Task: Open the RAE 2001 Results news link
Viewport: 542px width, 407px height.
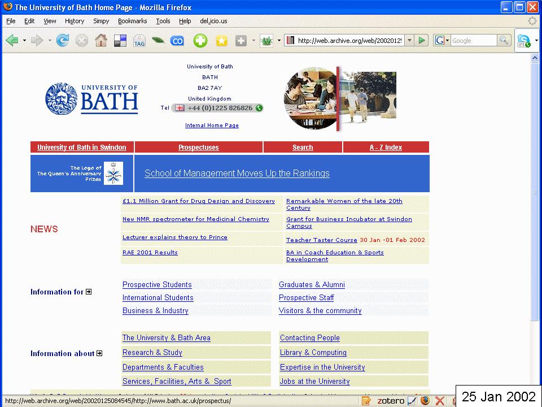Action: coord(150,253)
